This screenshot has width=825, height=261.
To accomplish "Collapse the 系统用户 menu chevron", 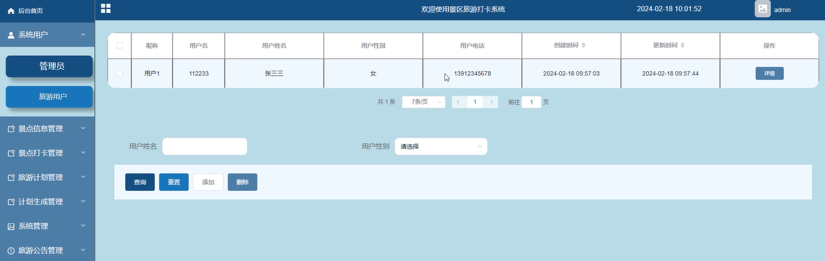I will (83, 35).
